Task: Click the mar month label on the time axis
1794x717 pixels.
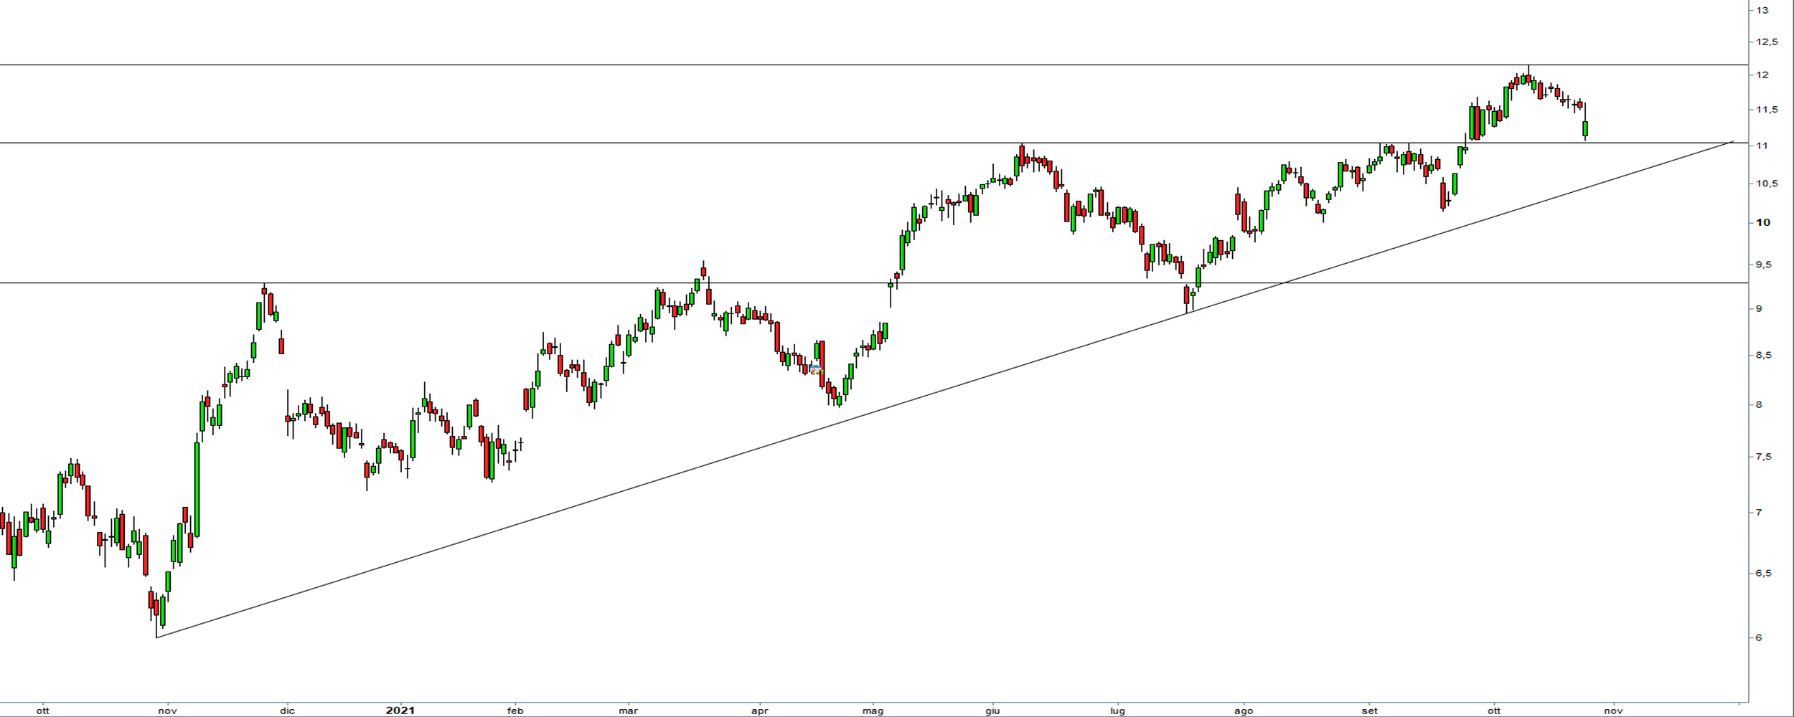Action: click(x=628, y=711)
